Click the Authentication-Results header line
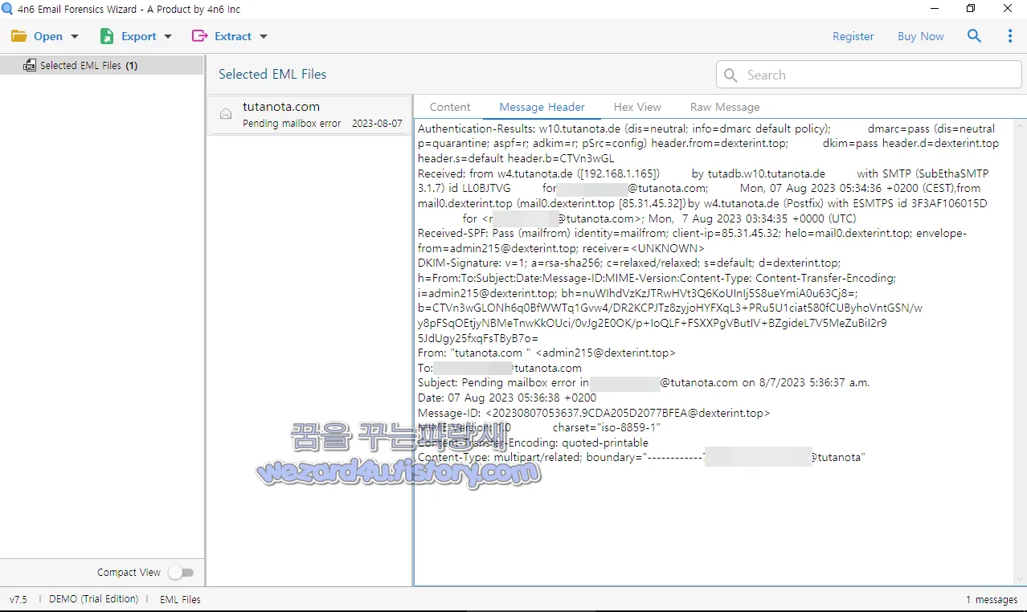This screenshot has height=612, width=1027. pos(709,143)
